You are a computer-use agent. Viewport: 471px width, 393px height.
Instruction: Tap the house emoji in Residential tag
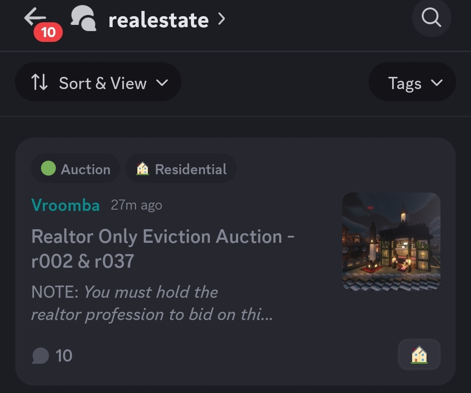(142, 169)
